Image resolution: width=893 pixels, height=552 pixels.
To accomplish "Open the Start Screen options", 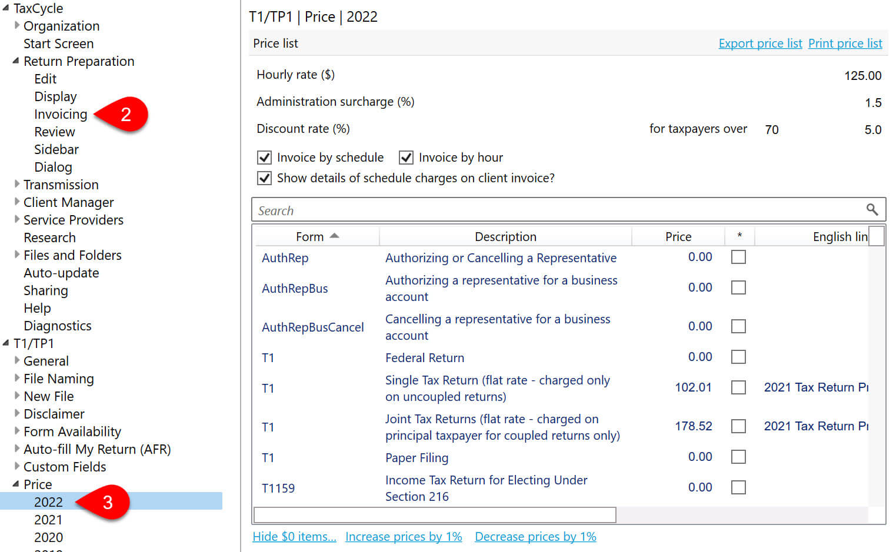I will pos(58,44).
